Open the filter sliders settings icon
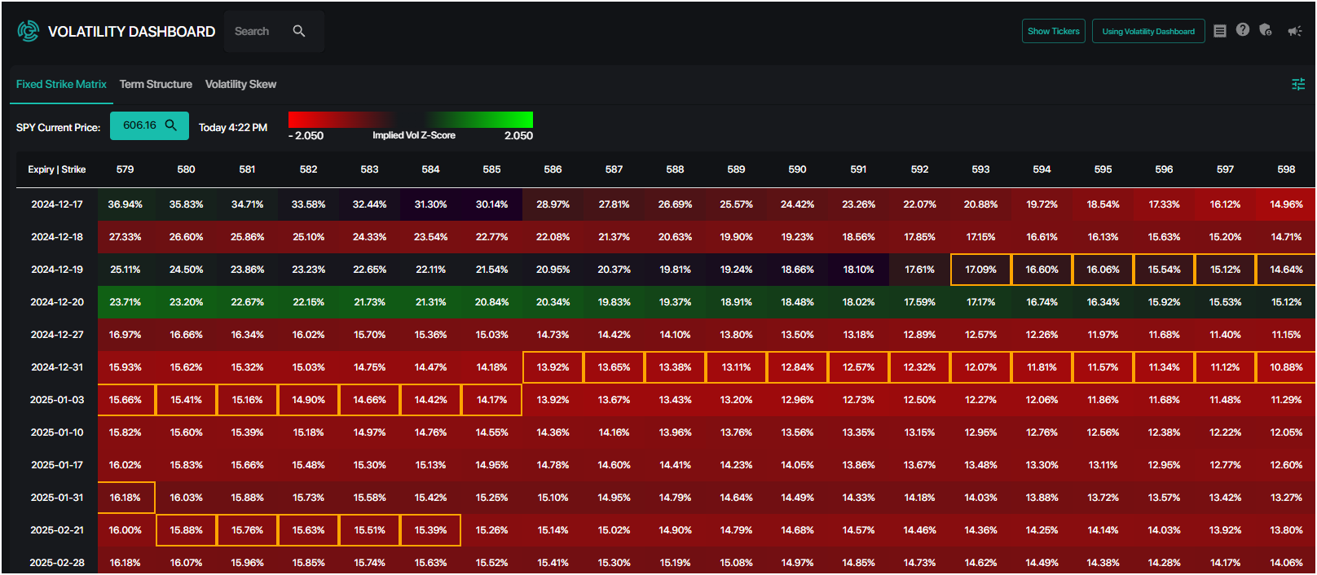 (x=1299, y=84)
